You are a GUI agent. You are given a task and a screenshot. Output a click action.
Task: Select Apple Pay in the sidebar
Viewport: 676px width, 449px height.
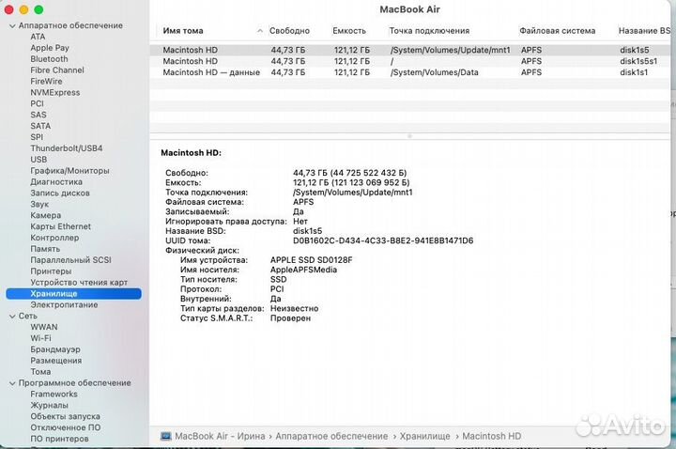(50, 48)
